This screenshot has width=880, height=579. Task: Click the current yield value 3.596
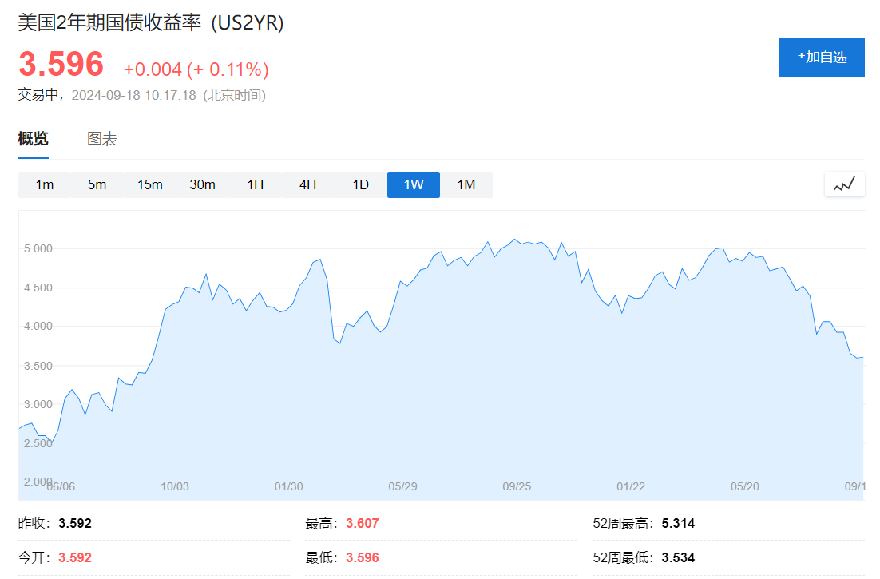[61, 64]
